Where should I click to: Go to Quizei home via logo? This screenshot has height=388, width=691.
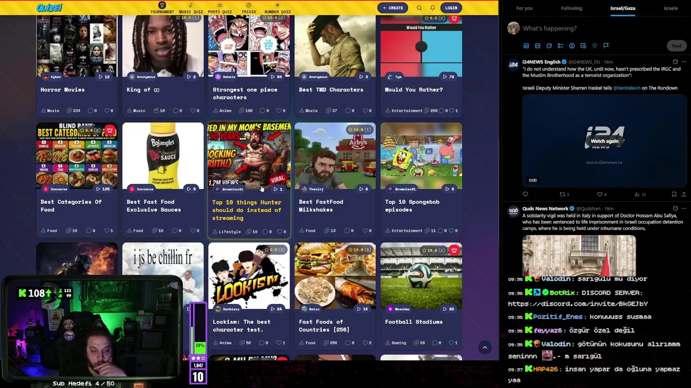(x=50, y=8)
